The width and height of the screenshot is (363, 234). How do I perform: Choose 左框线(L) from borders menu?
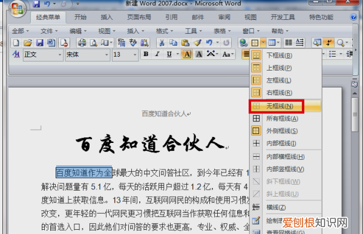pos(285,80)
